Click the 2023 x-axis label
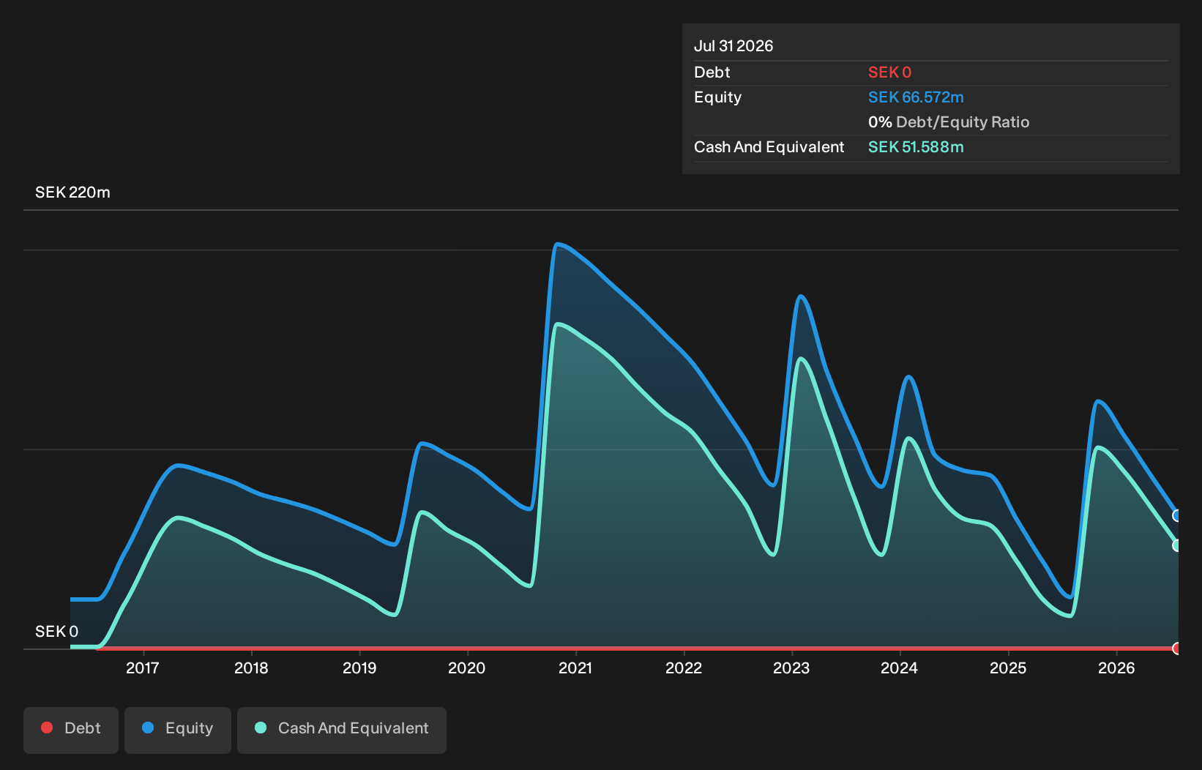This screenshot has height=770, width=1202. click(x=791, y=668)
